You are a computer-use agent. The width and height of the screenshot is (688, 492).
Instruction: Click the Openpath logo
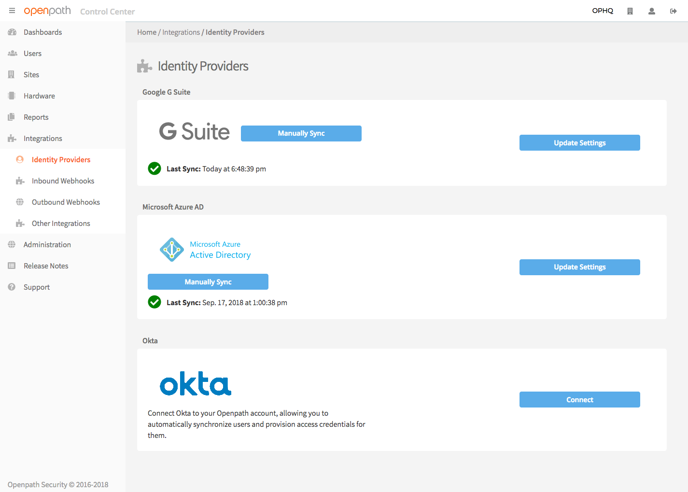pyautogui.click(x=47, y=11)
